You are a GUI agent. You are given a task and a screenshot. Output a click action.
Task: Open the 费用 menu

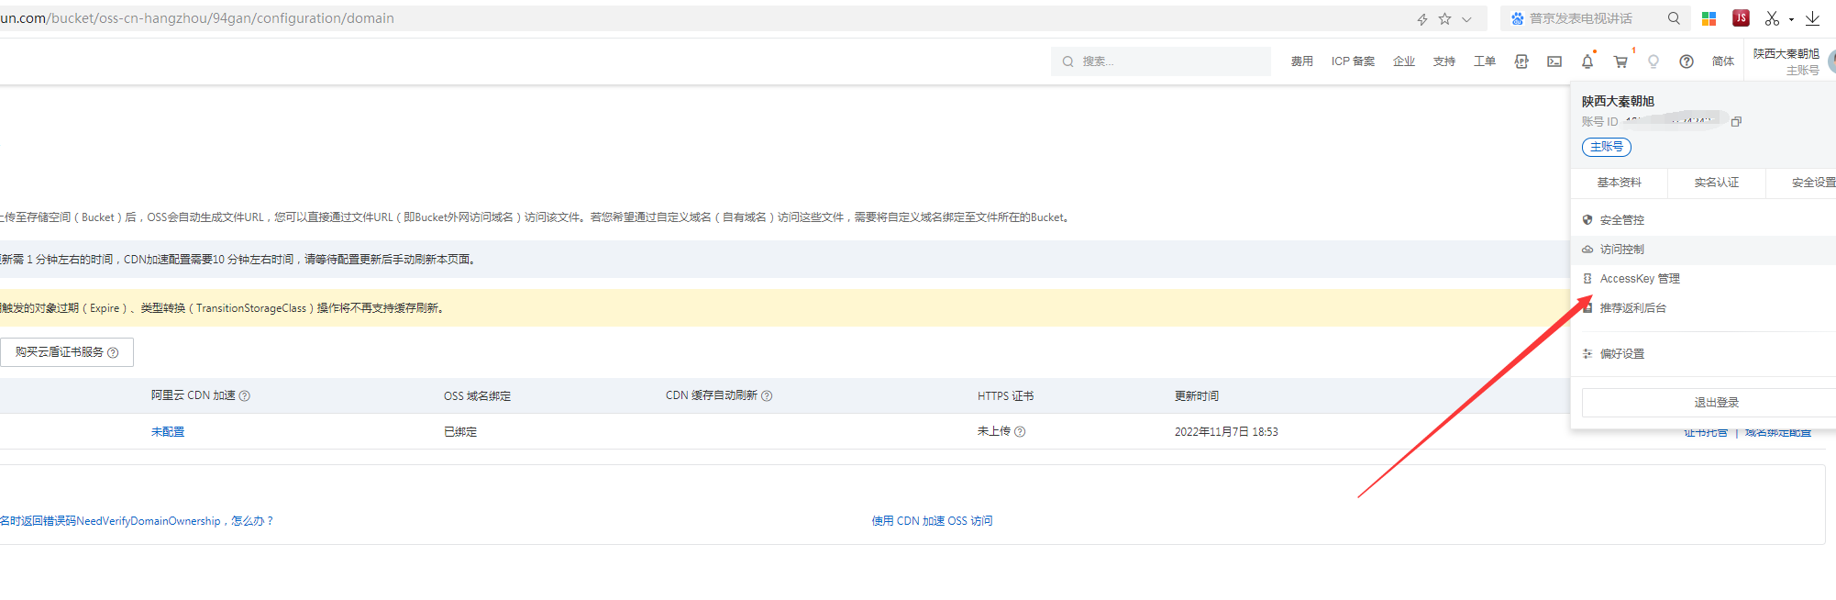(1301, 61)
